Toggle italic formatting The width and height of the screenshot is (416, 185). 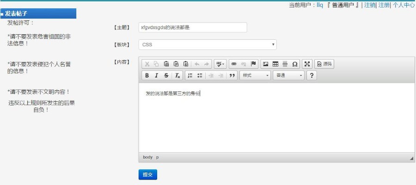tap(157, 76)
